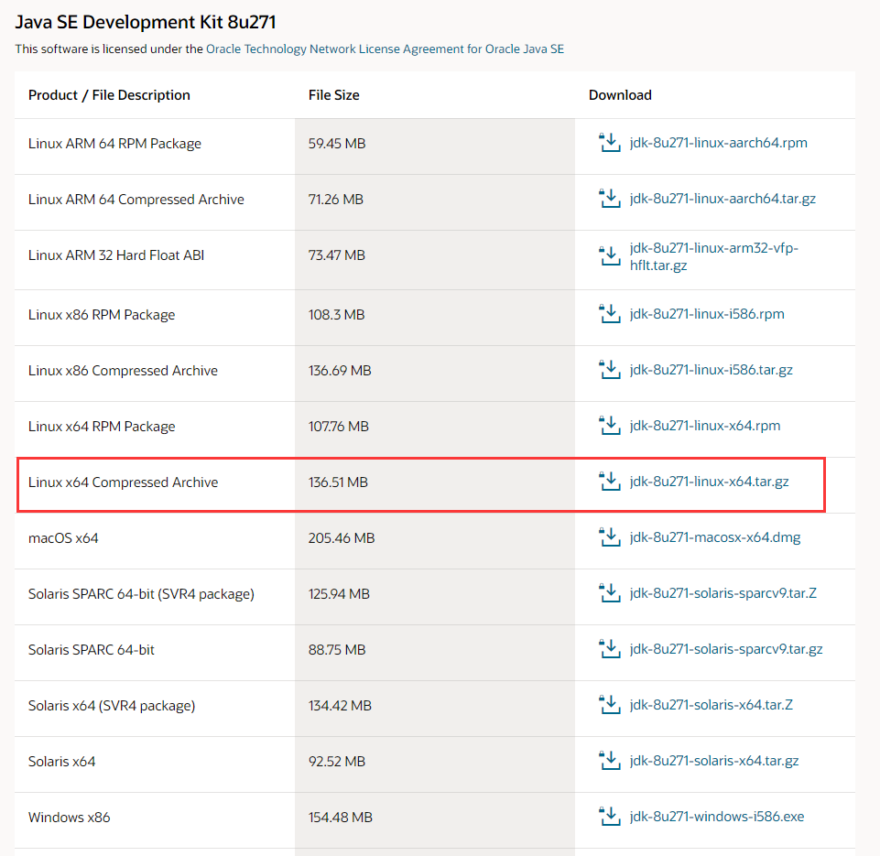Select 'Solaris x64 (SVR4 package)' description
The width and height of the screenshot is (880, 856).
tap(112, 705)
